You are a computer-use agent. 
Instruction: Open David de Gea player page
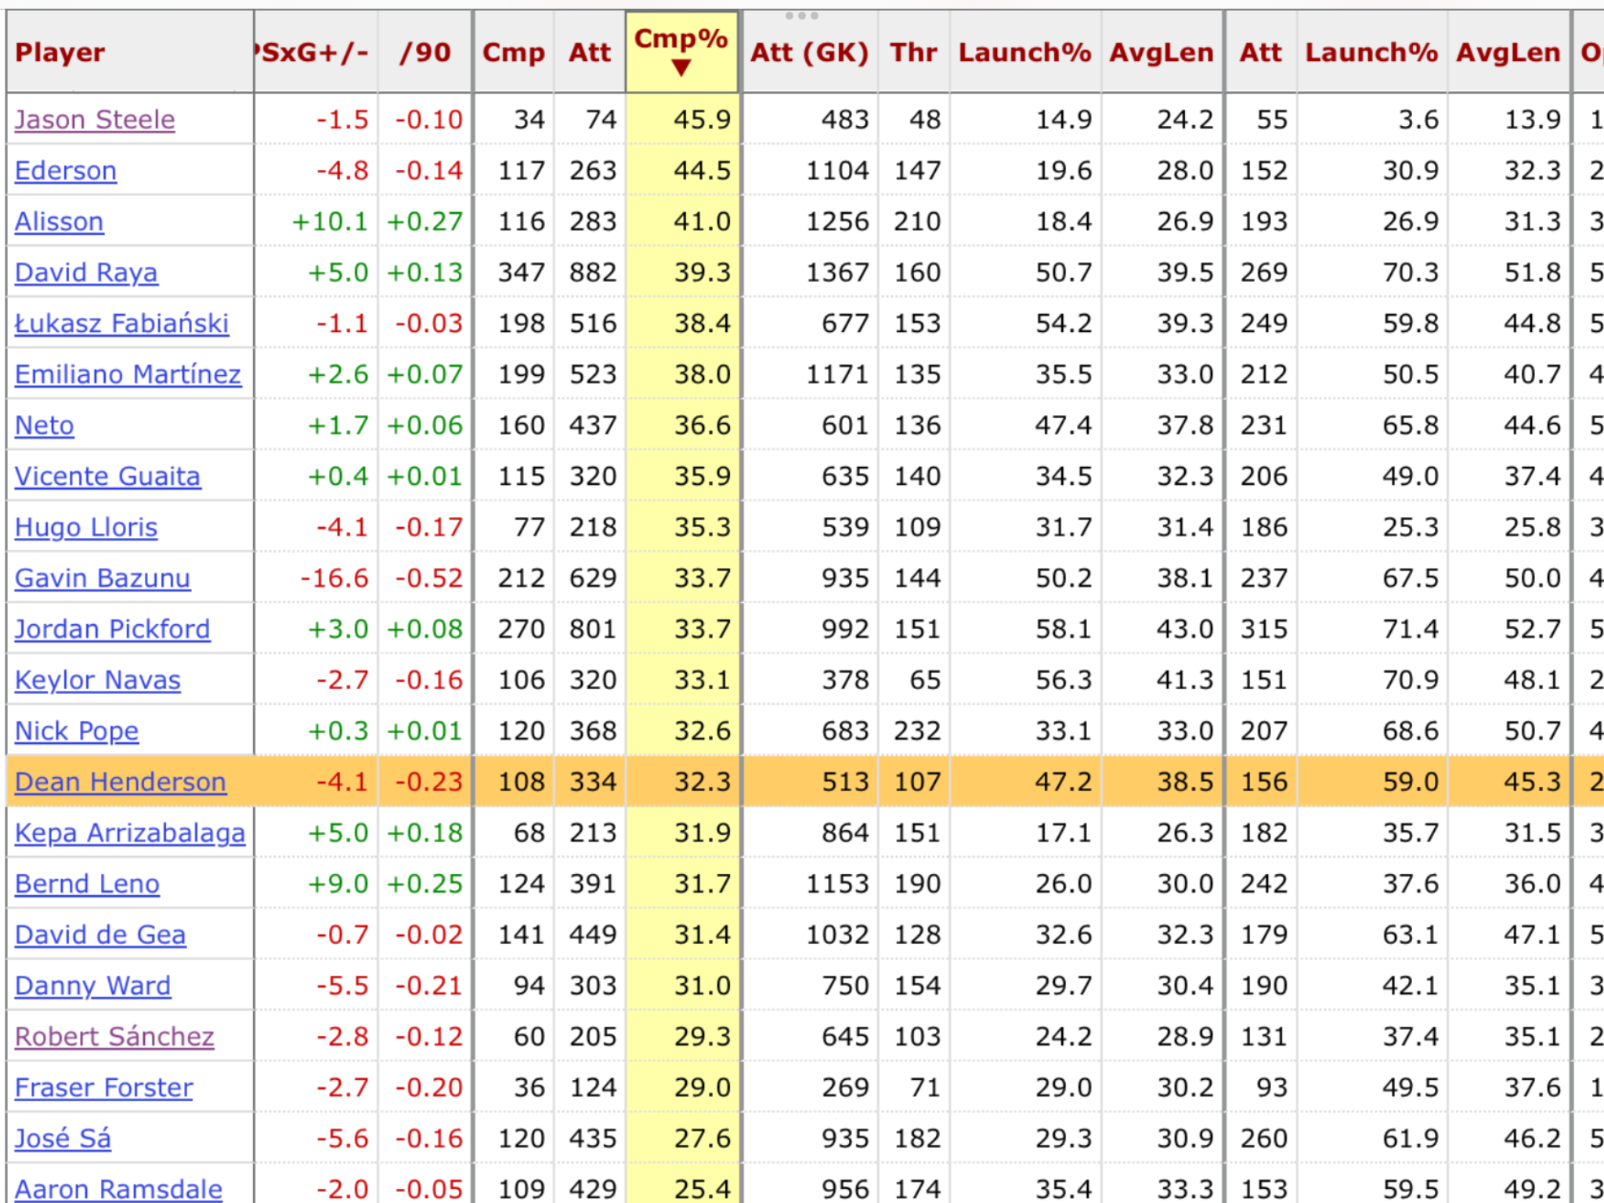[x=100, y=934]
